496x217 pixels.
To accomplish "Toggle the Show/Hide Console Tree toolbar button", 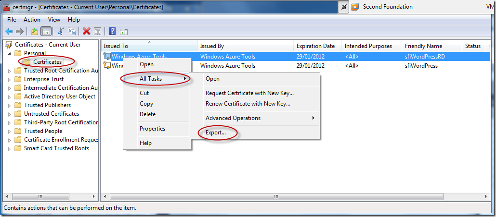I will pyautogui.click(x=46, y=31).
